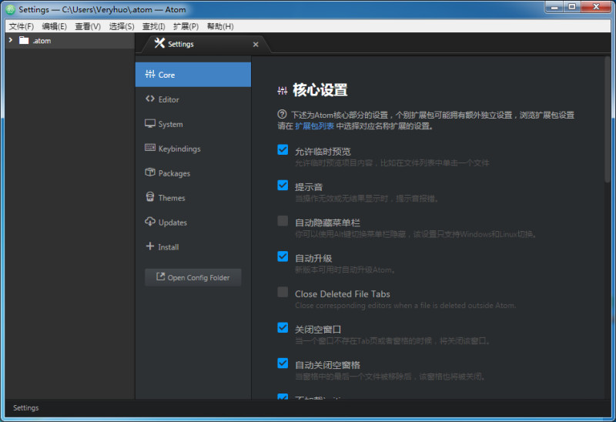Toggle the 允许临时预览 checkbox
The width and height of the screenshot is (616, 422).
[283, 149]
